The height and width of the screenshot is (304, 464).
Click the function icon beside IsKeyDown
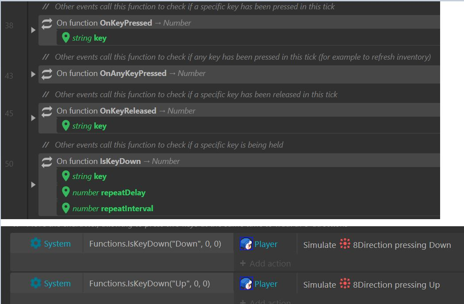coord(47,162)
